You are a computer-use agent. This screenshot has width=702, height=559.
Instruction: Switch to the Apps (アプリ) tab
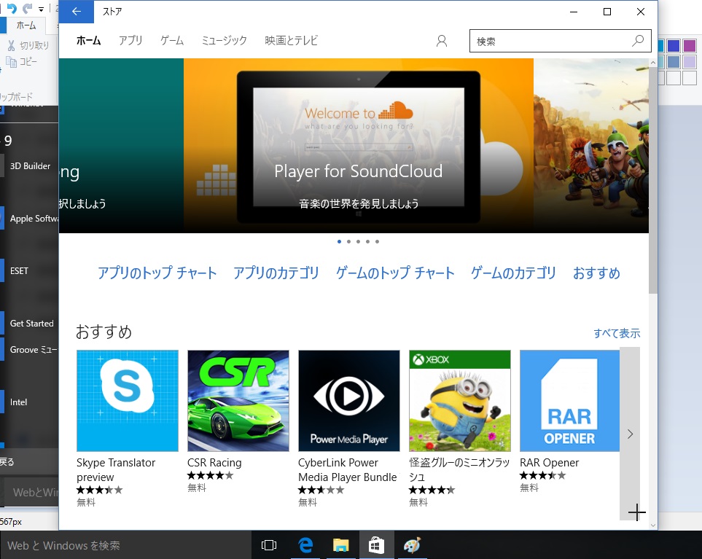tap(130, 41)
